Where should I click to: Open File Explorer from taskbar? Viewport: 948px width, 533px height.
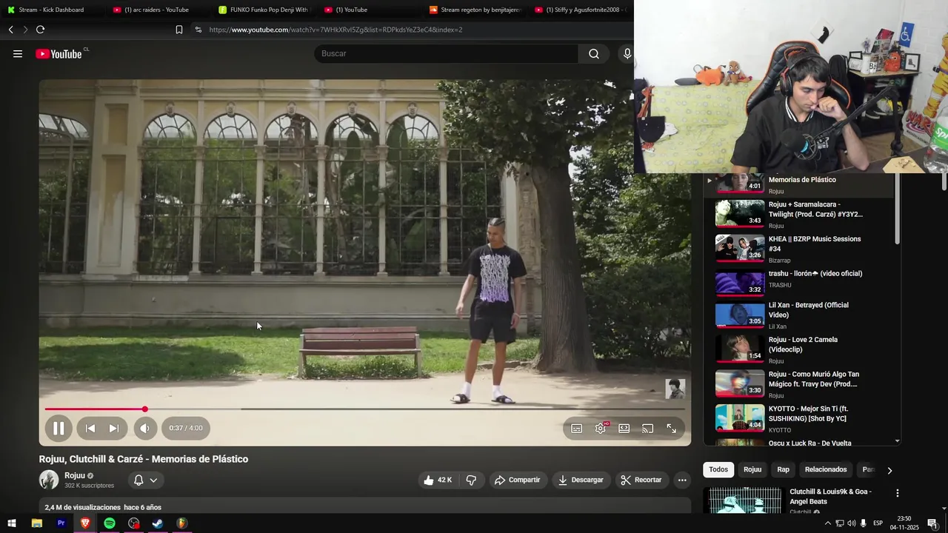pos(37,523)
